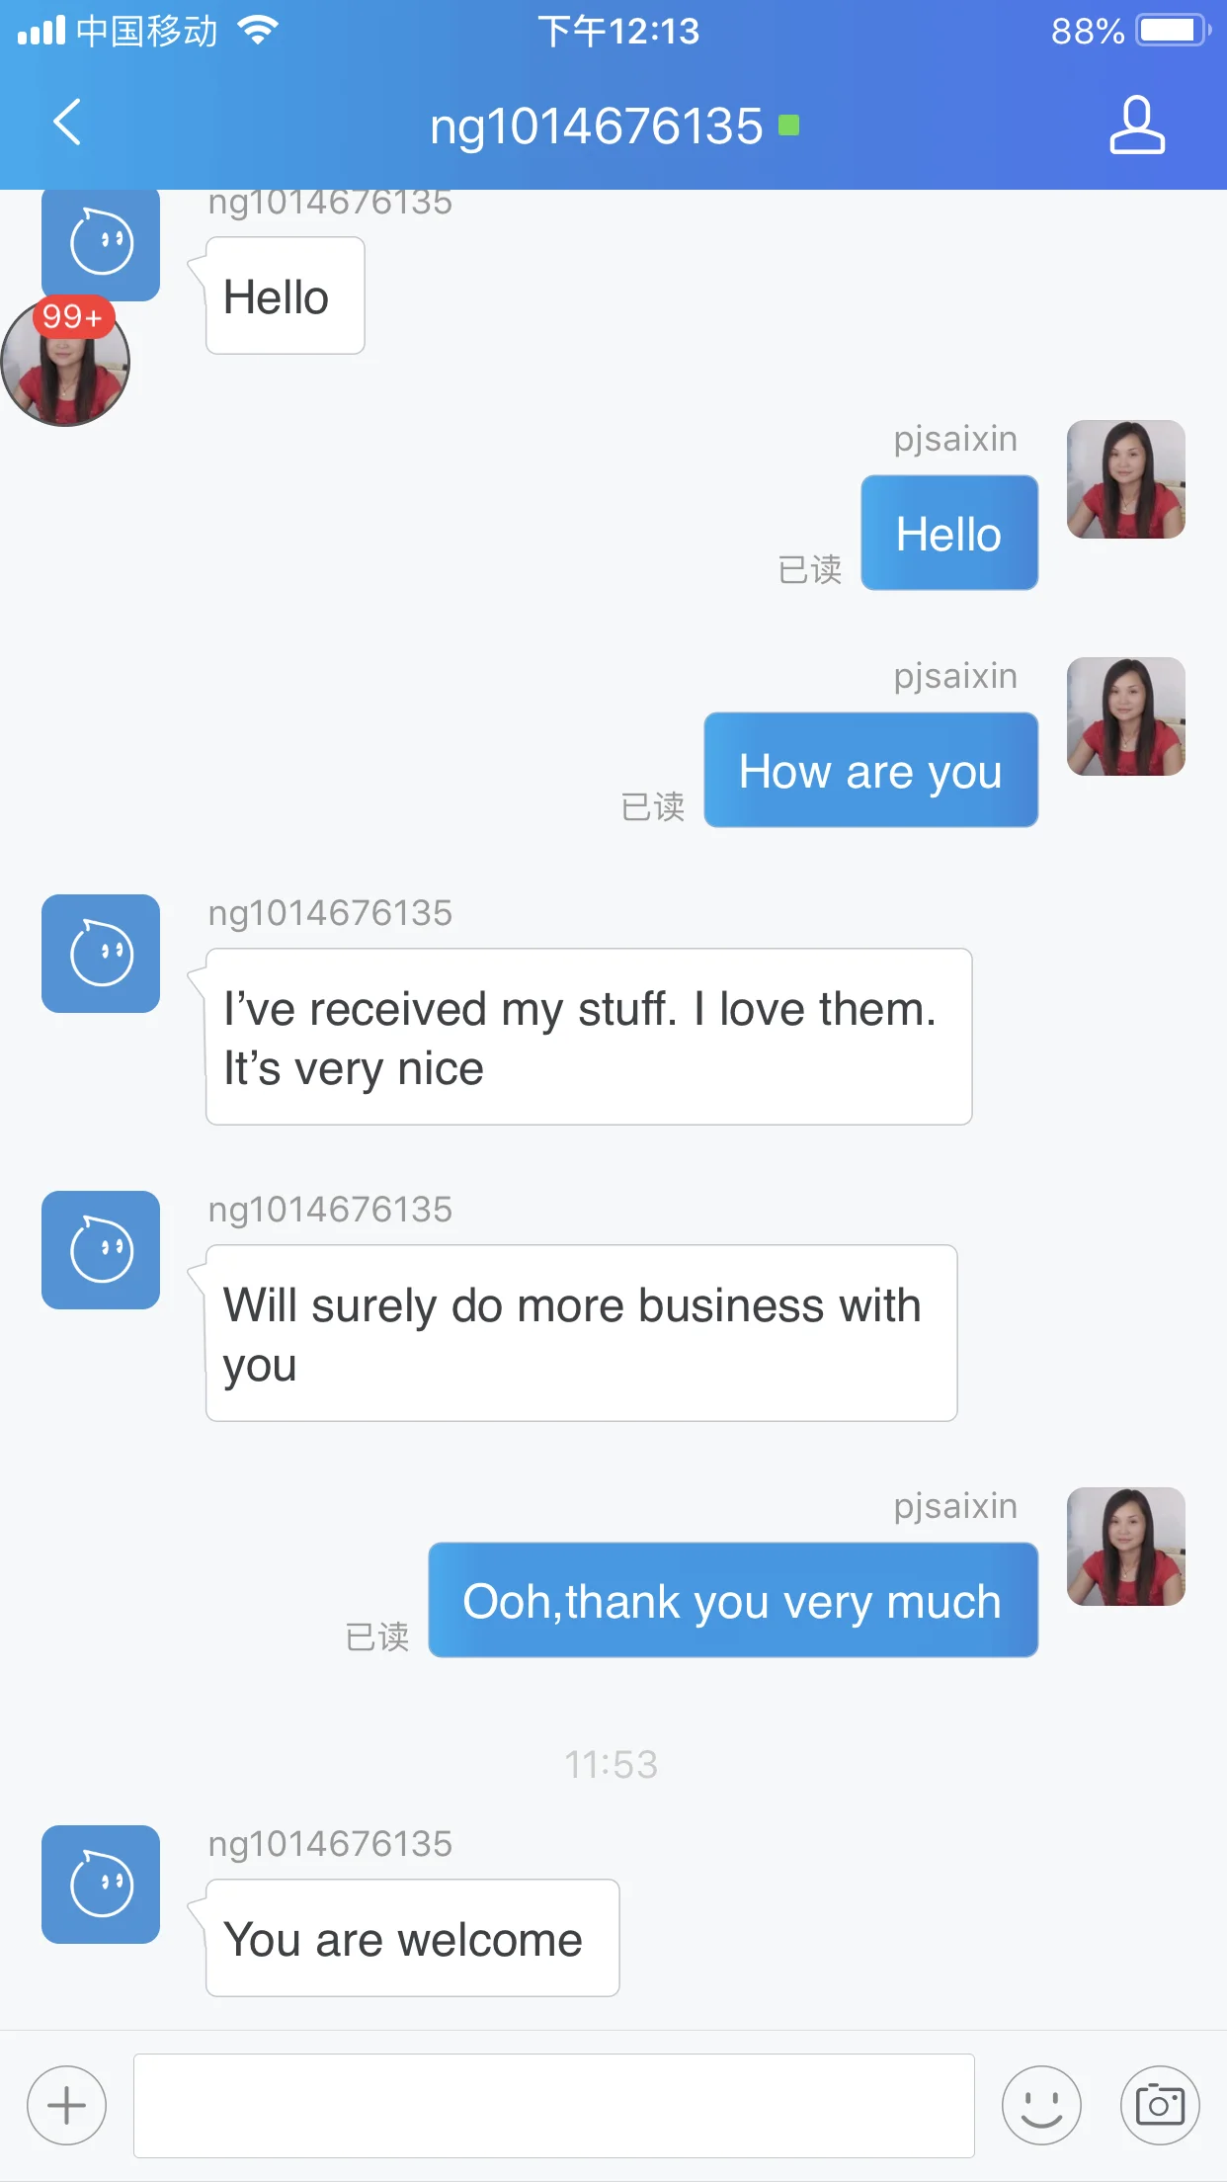Tap the "Will surely do more business" message
Image resolution: width=1227 pixels, height=2182 pixels.
tap(581, 1333)
